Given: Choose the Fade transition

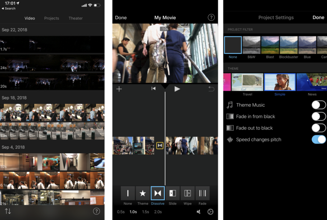Looking at the screenshot, I should [x=202, y=193].
